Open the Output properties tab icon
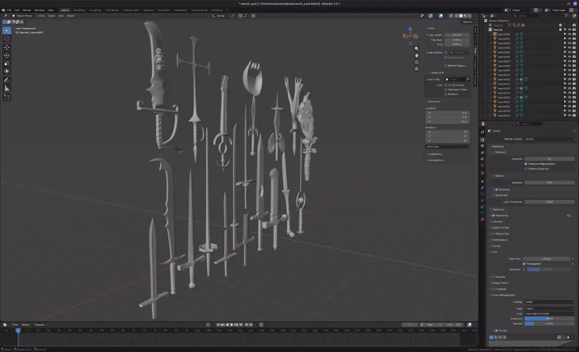Image resolution: width=579 pixels, height=352 pixels. [x=482, y=146]
